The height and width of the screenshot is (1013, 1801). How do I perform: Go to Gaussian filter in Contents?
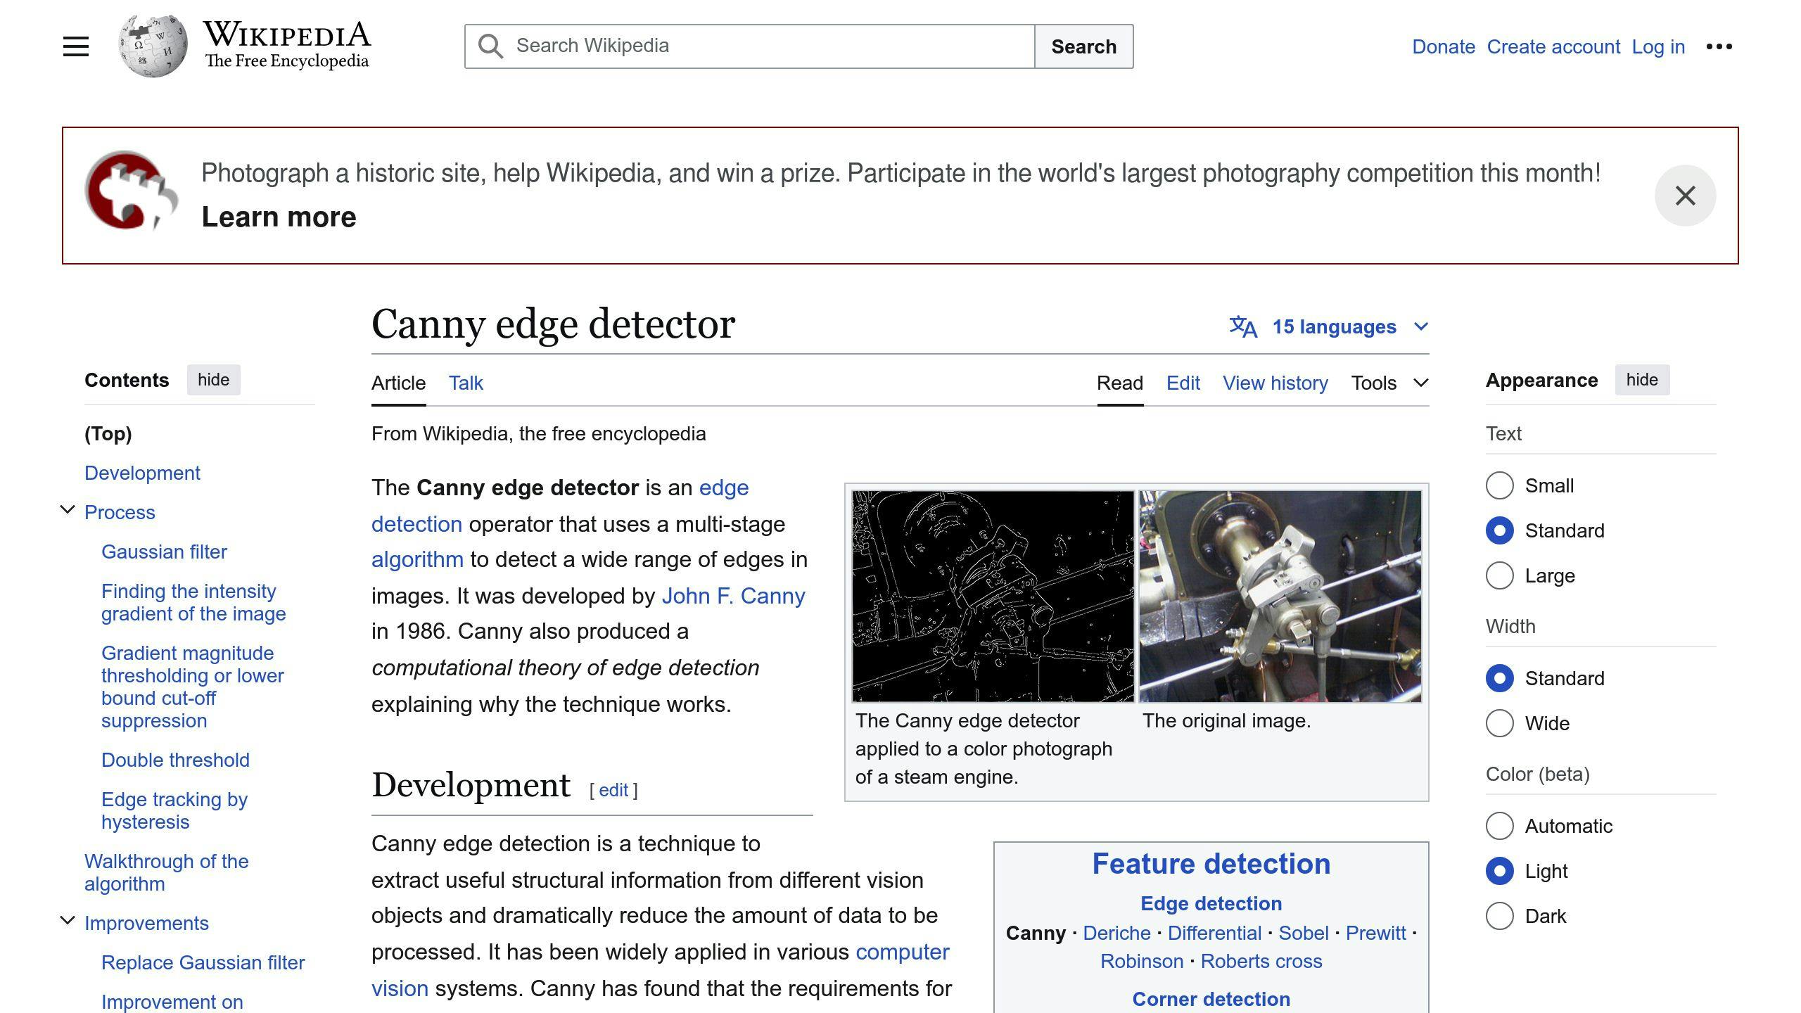click(x=164, y=552)
